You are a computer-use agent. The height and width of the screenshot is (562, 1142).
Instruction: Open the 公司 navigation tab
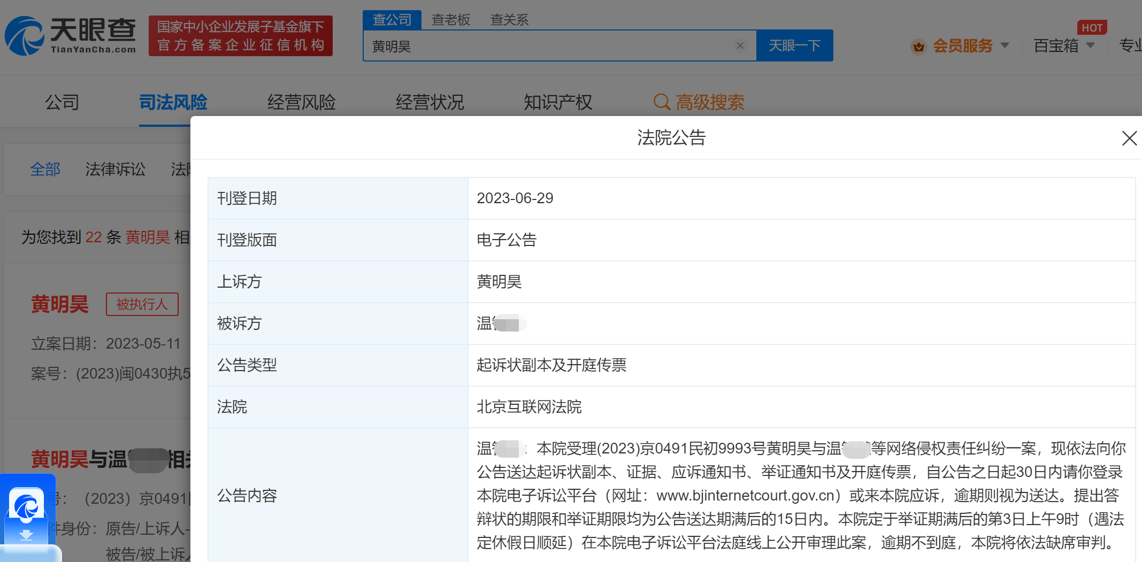tap(62, 102)
